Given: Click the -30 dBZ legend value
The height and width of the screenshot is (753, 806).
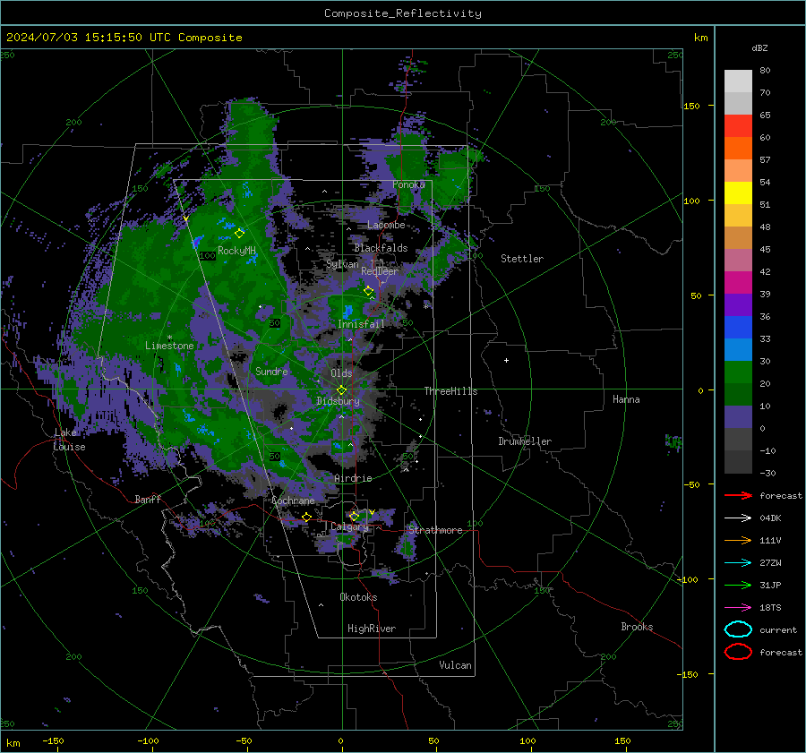Looking at the screenshot, I should click(768, 473).
